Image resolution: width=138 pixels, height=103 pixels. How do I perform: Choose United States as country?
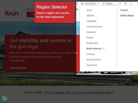(127, 16)
